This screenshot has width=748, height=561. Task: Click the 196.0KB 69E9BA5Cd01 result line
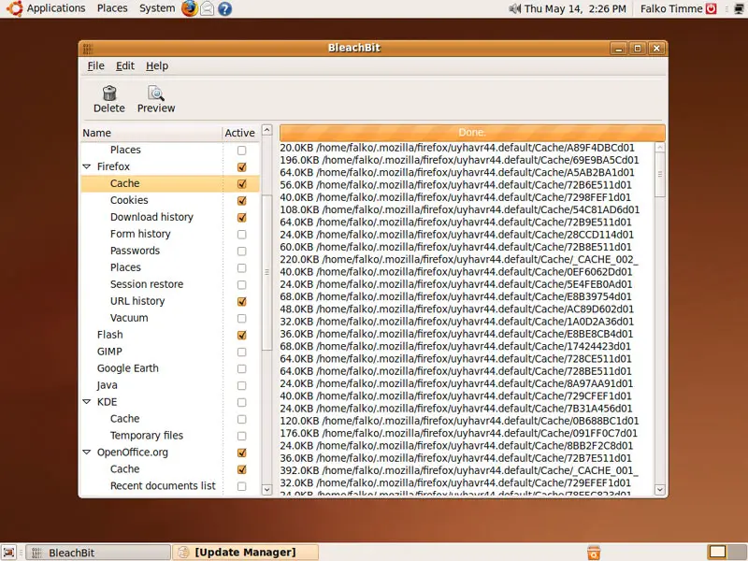tap(459, 160)
